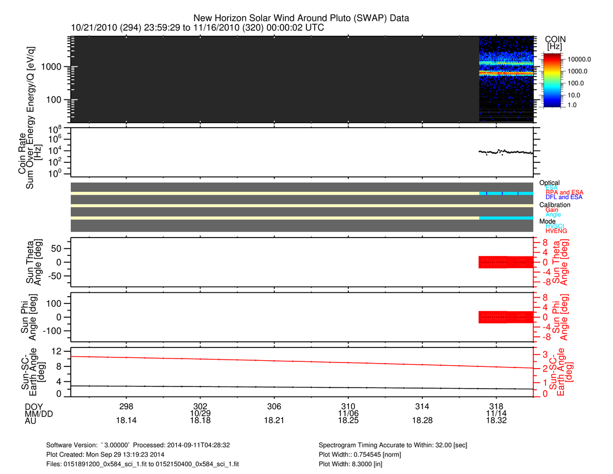
Task: Click the plot title mentioning SWAP Data
Action: pyautogui.click(x=301, y=18)
